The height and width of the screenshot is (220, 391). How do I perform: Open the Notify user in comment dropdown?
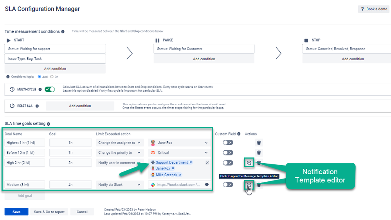(120, 162)
